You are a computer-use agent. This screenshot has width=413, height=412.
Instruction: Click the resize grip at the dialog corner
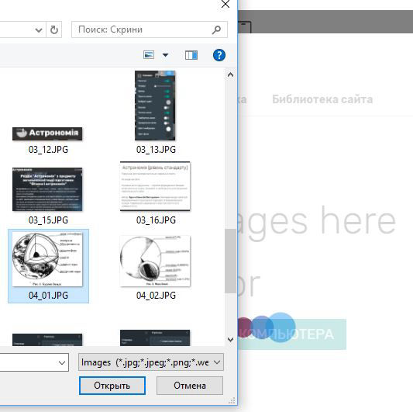click(232, 401)
